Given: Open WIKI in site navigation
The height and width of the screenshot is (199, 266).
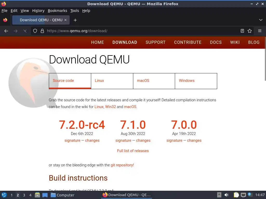Looking at the screenshot, I should click(235, 42).
